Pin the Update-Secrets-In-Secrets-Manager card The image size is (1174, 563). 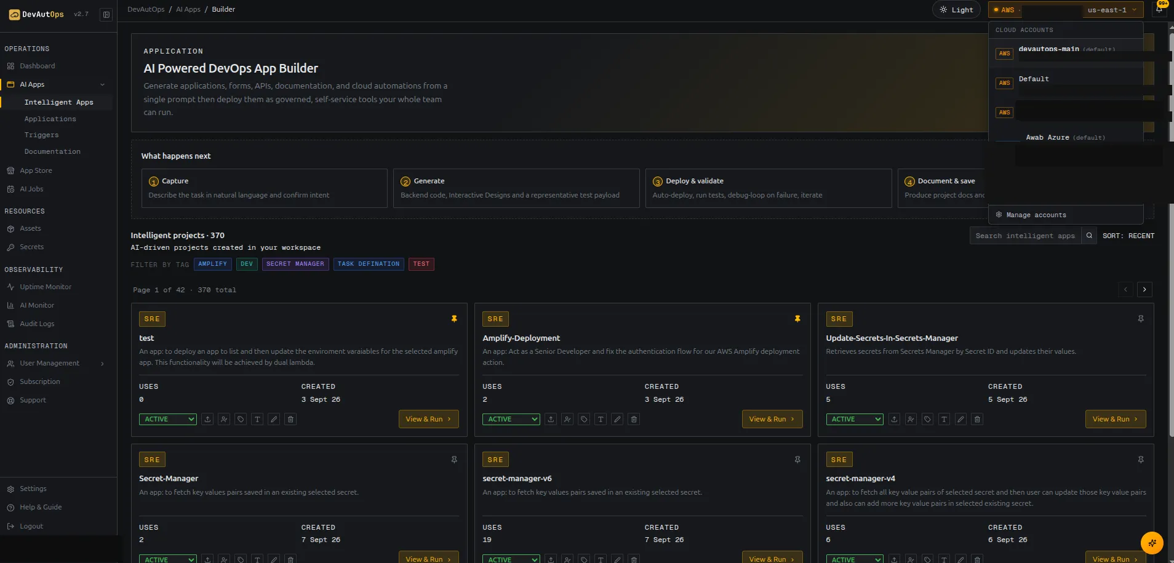pyautogui.click(x=1141, y=319)
